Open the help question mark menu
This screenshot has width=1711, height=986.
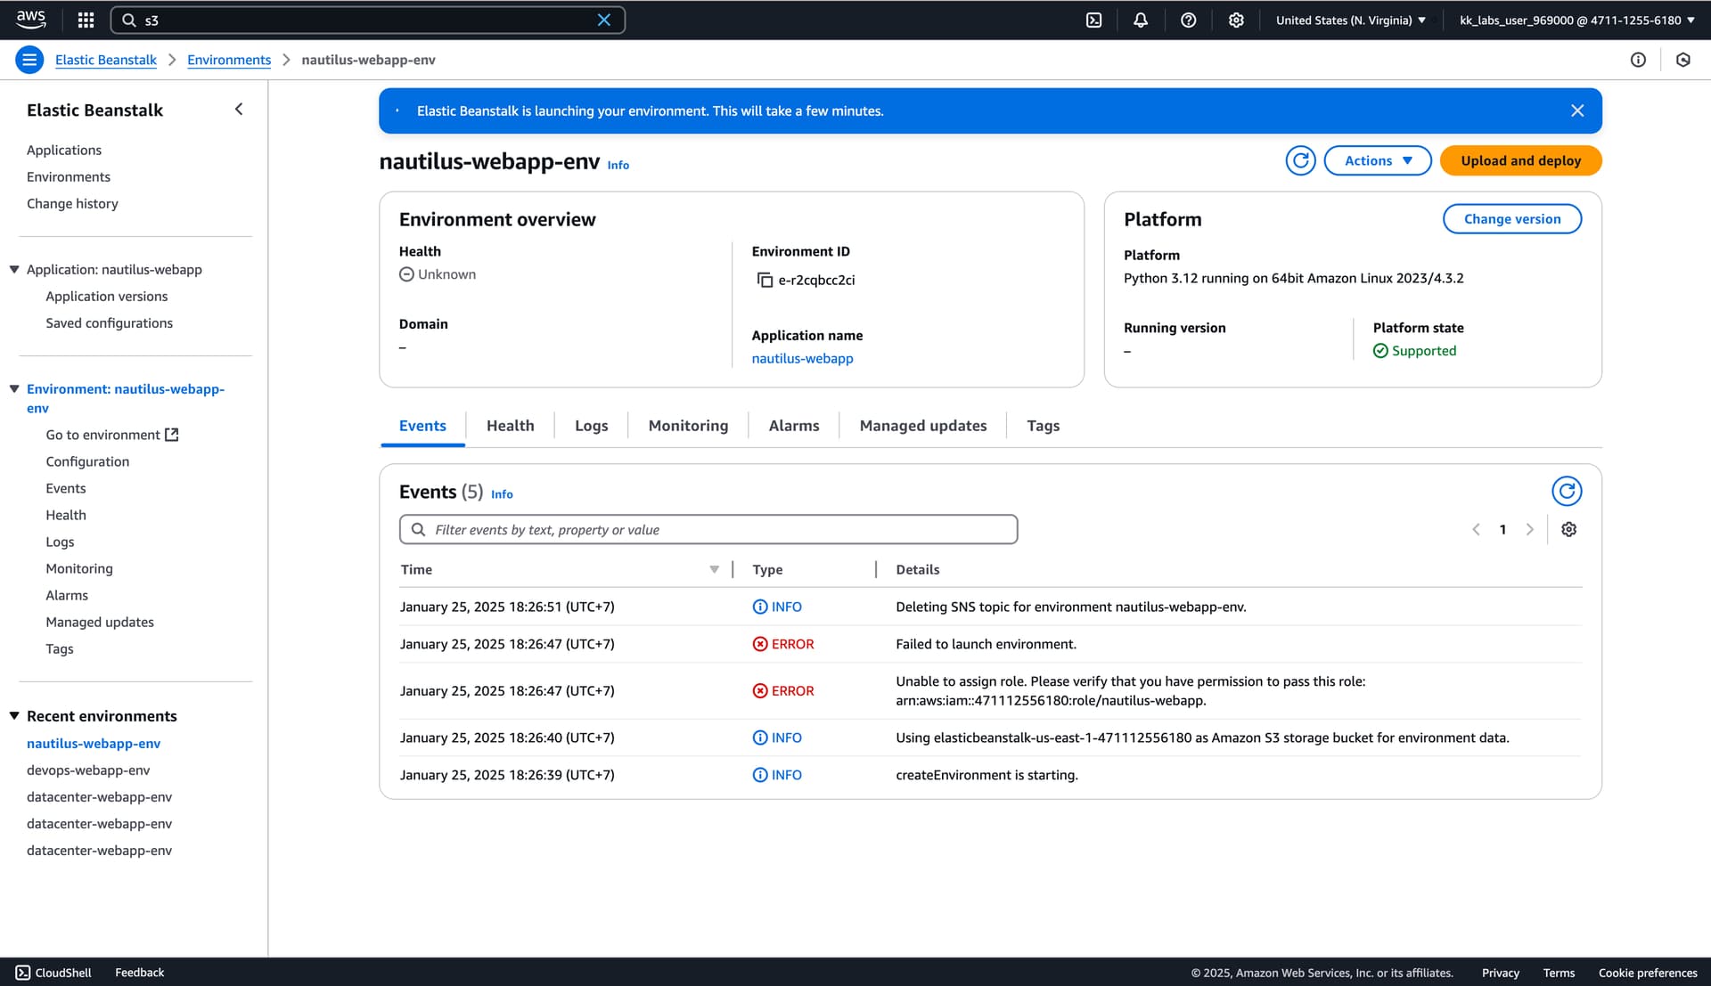(x=1188, y=20)
